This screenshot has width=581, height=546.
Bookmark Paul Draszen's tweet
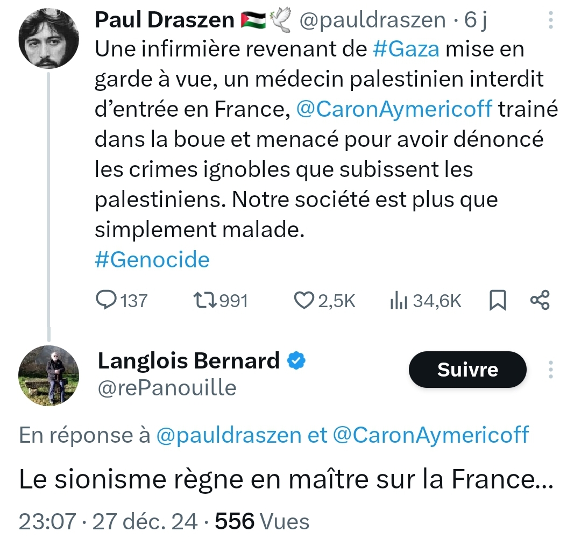point(498,300)
